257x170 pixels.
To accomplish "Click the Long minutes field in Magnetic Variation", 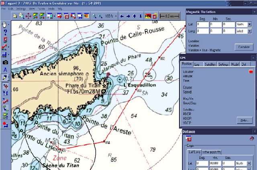I will tap(216, 31).
